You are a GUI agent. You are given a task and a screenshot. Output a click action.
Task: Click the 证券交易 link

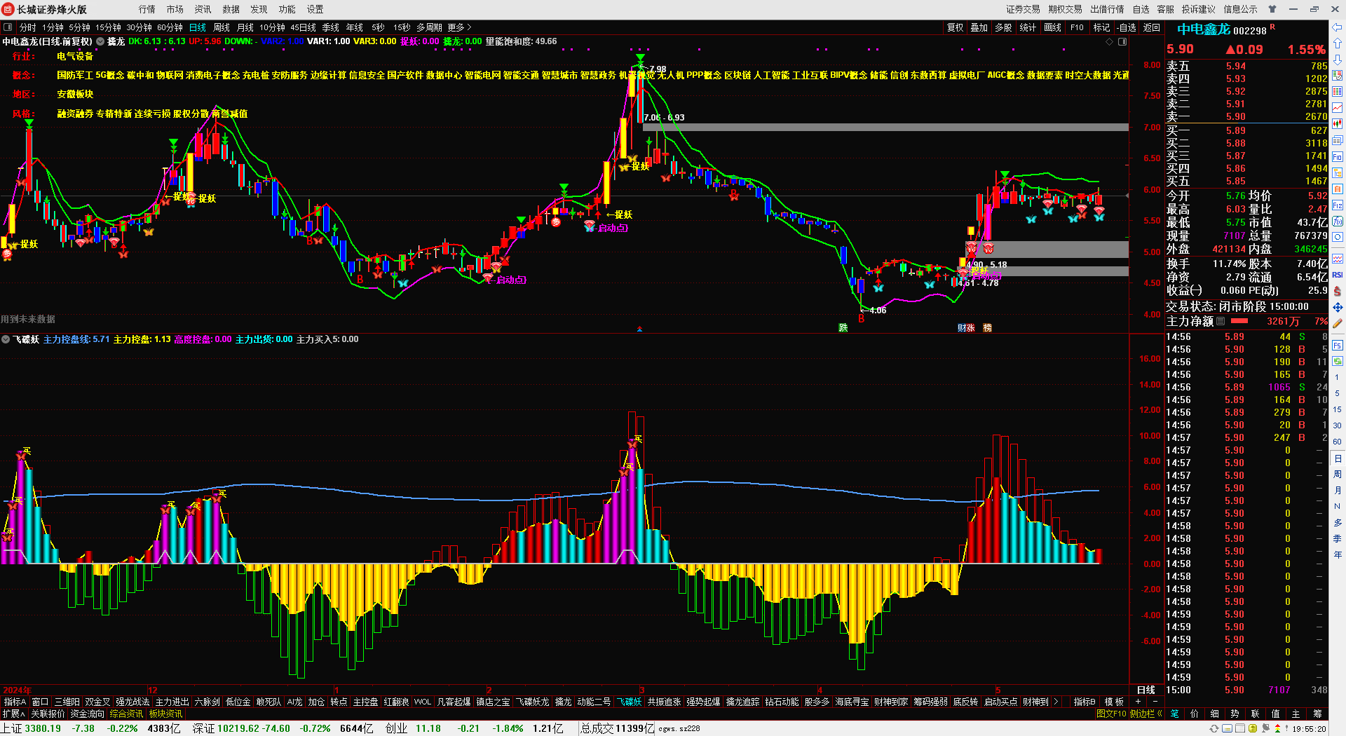tap(1023, 9)
